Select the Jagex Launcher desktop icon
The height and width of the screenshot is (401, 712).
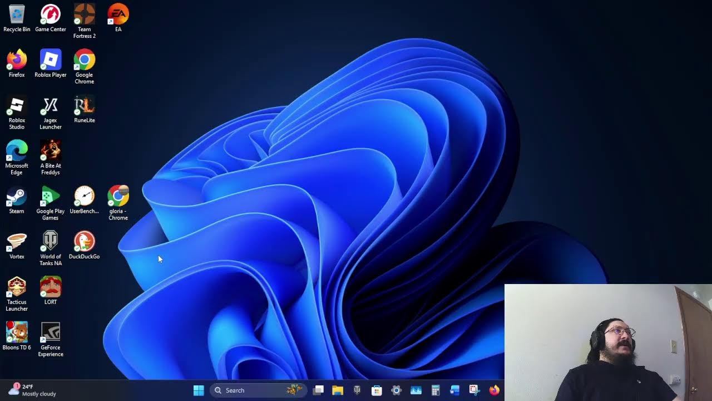(x=51, y=113)
